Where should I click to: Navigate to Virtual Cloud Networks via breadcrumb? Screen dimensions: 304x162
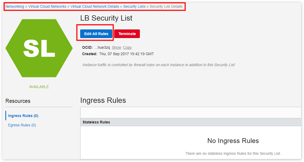pyautogui.click(x=47, y=6)
